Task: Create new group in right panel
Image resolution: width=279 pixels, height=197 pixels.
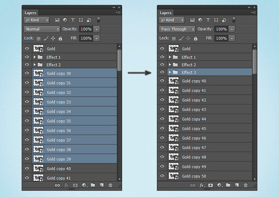Action: (228, 185)
